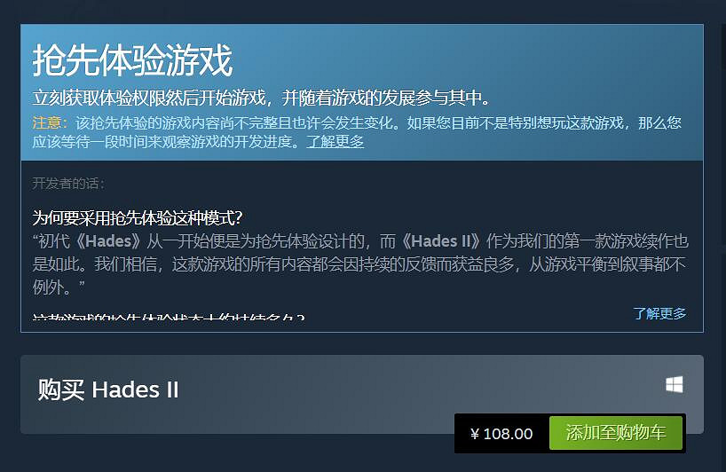This screenshot has width=726, height=472.
Task: Click the 开发者的话 label
Action: pyautogui.click(x=68, y=184)
